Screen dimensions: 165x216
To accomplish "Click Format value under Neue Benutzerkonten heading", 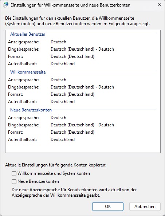I will point(72,132).
